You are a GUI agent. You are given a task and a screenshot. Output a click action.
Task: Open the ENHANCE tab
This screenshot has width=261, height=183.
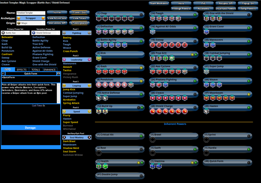pyautogui.click(x=50, y=70)
